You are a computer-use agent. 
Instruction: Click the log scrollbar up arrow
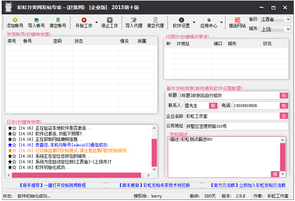(154, 128)
